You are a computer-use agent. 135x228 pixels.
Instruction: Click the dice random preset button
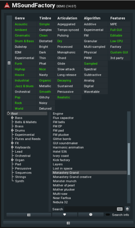pos(91,215)
